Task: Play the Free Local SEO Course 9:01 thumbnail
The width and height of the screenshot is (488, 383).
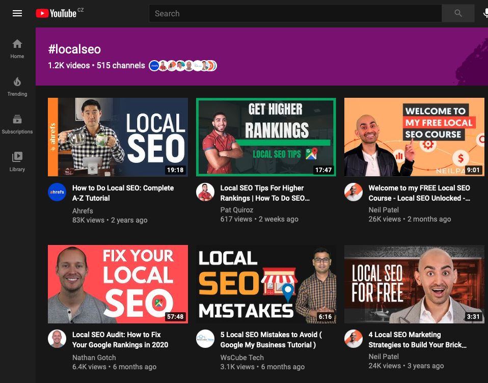Action: click(x=414, y=137)
